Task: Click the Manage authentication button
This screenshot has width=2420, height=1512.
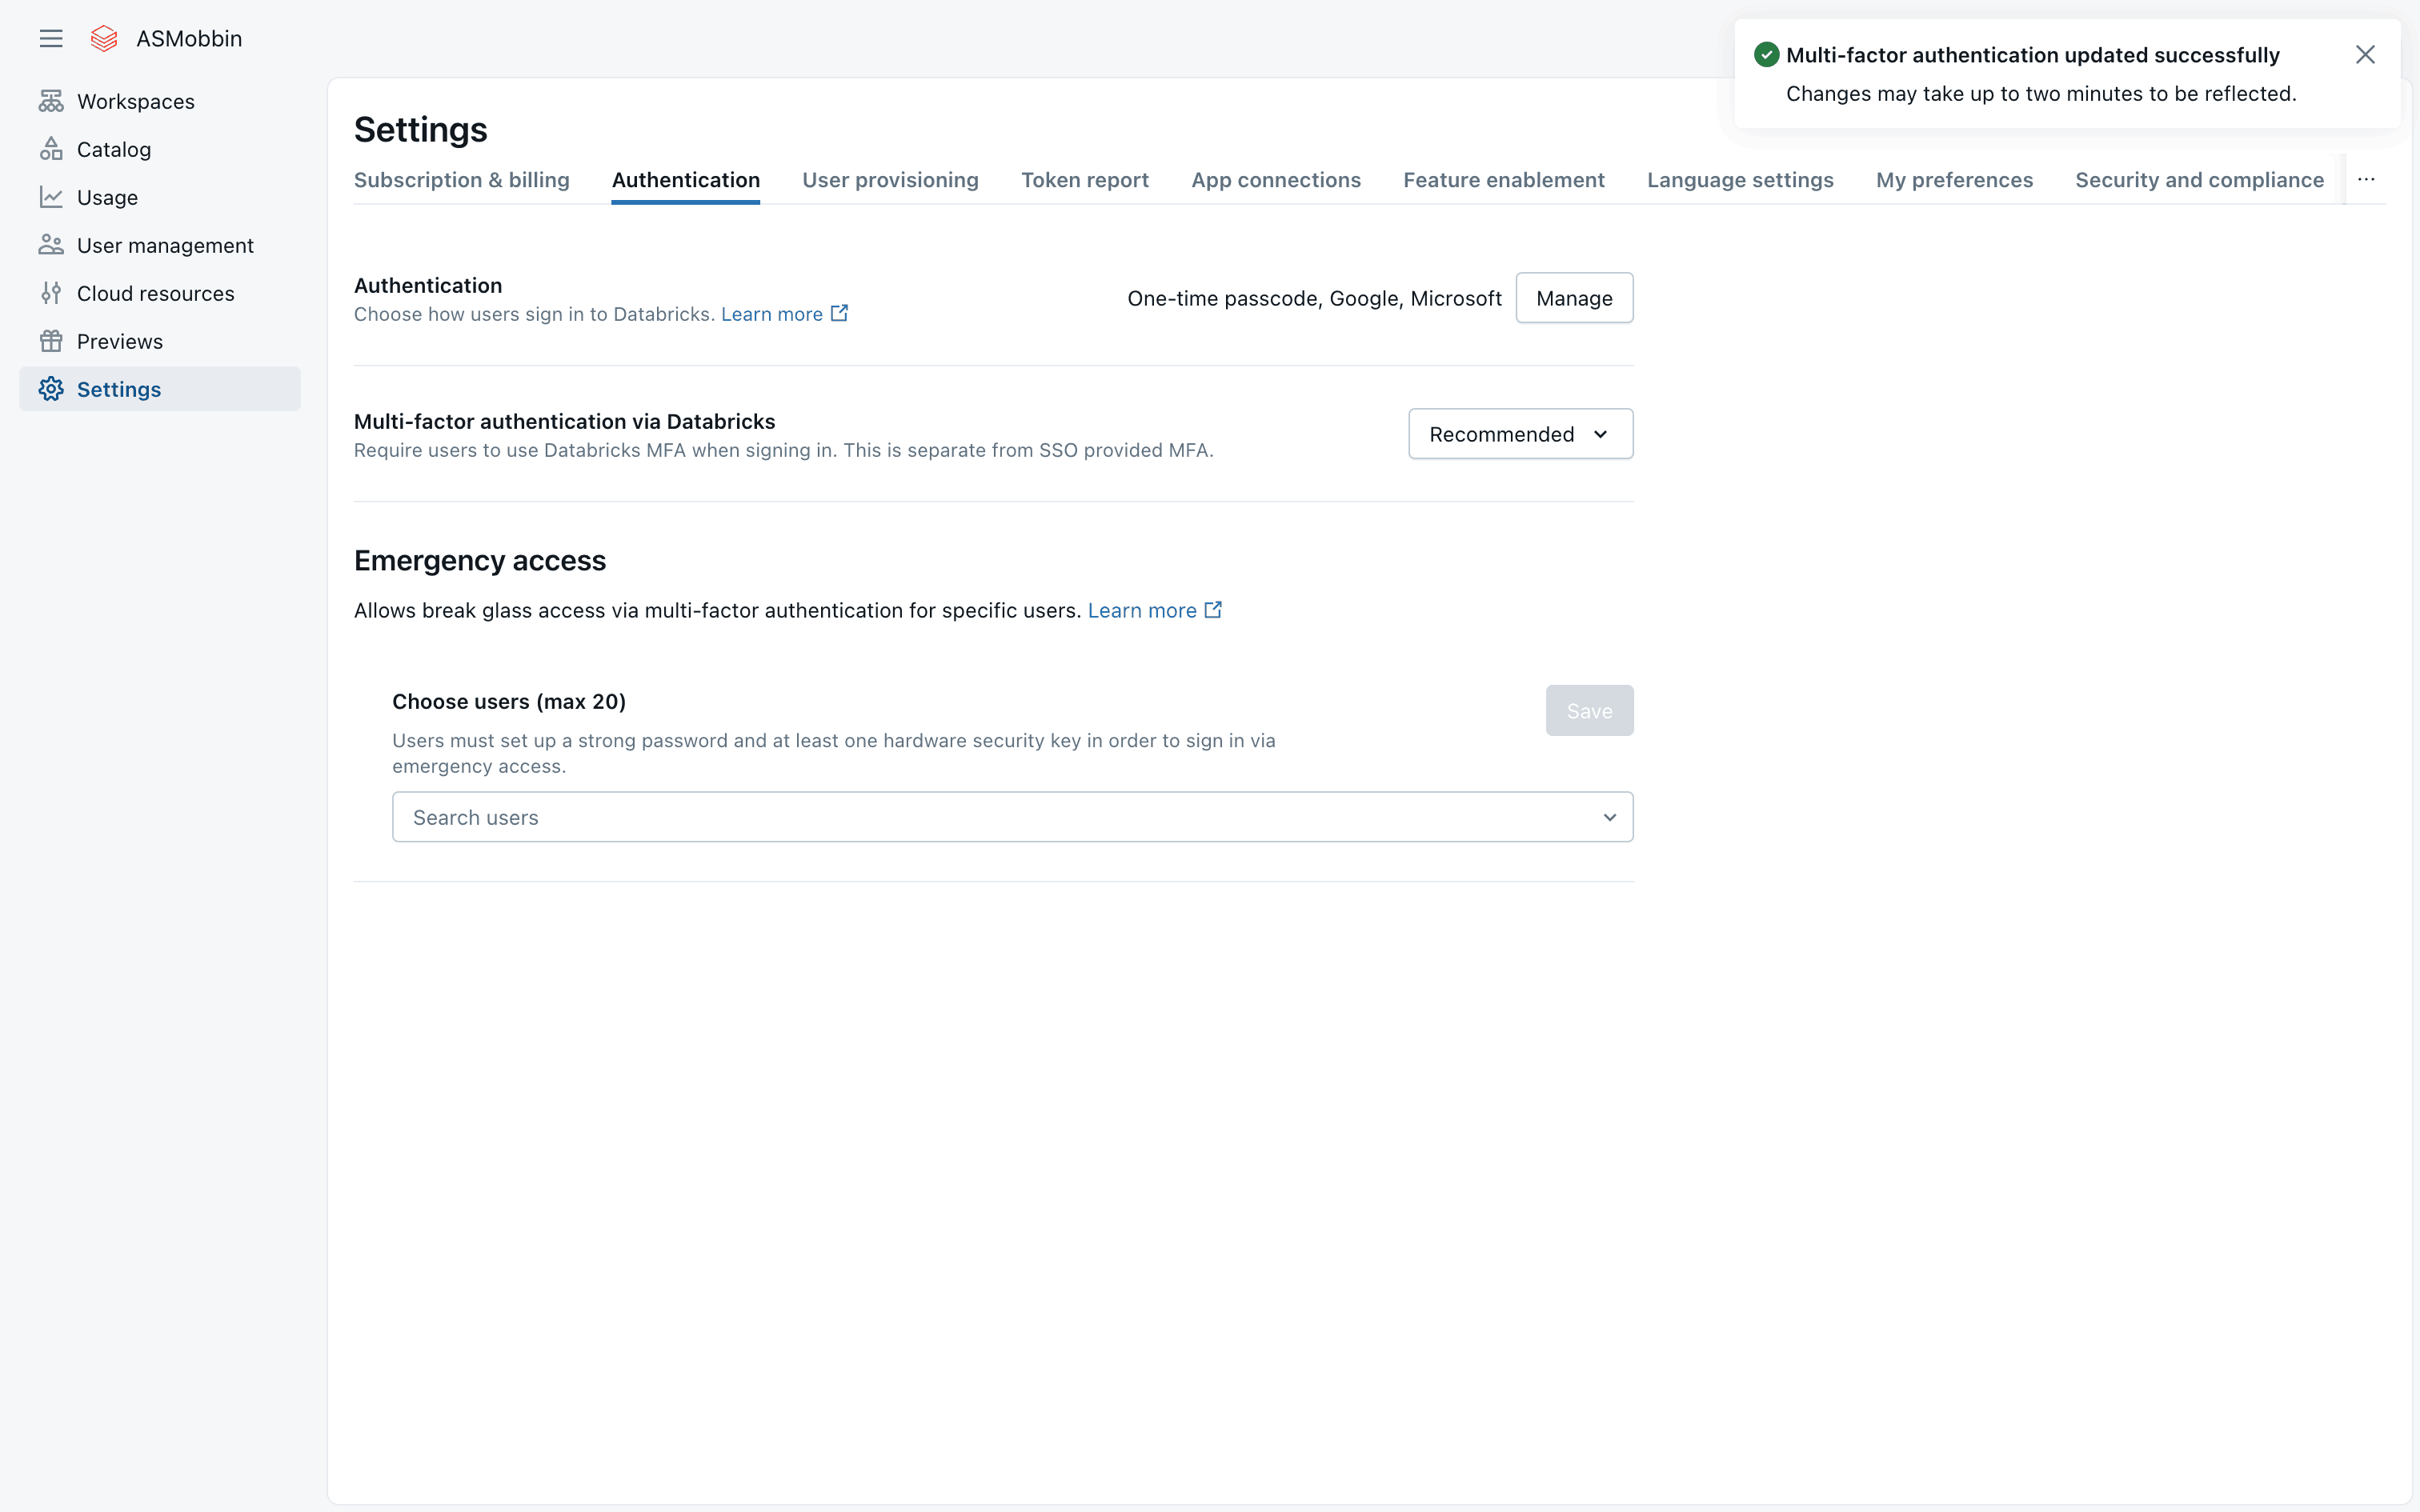Action: tap(1573, 298)
